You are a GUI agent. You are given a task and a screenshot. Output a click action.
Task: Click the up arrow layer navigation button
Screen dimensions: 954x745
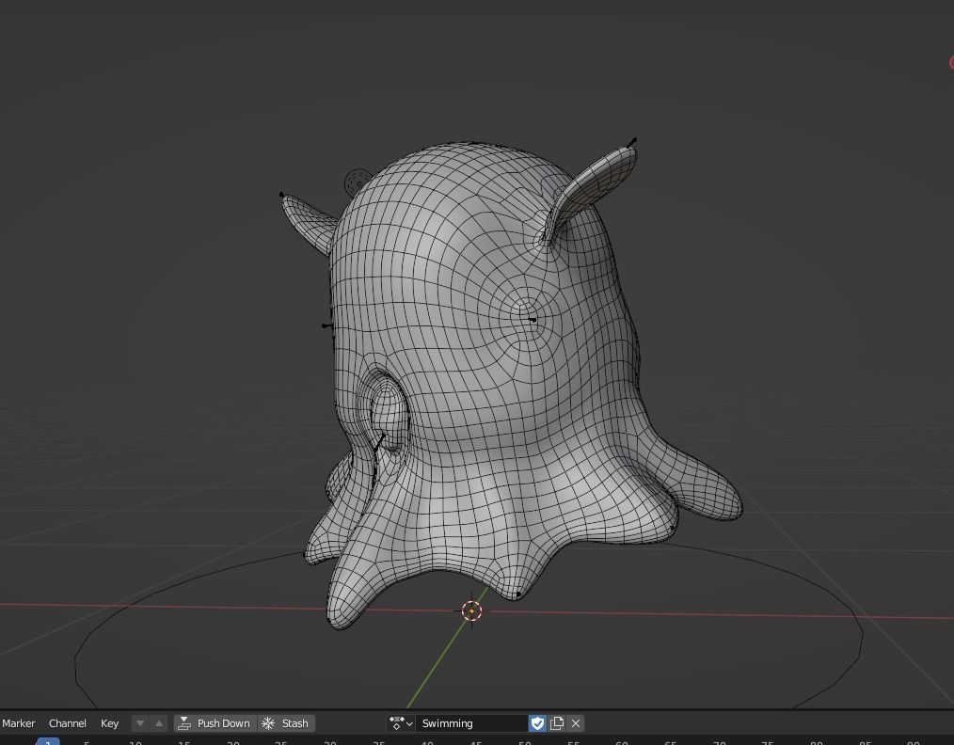coord(159,723)
